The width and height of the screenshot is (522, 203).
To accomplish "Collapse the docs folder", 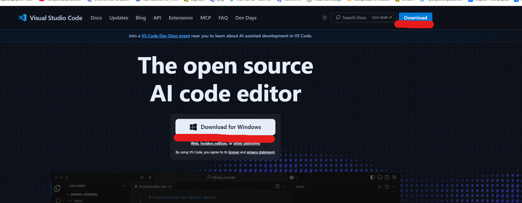I will point(76,201).
